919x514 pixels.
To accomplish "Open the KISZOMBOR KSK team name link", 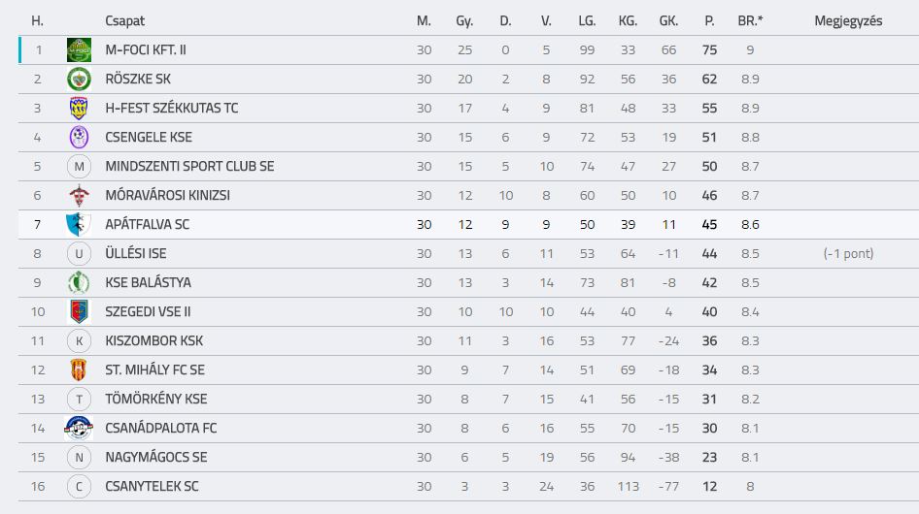I will click(x=154, y=340).
